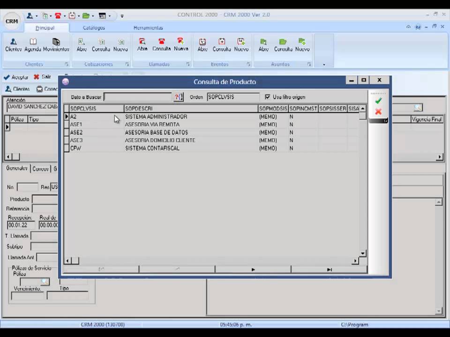The height and width of the screenshot is (337, 450).
Task: Expand the Cotizaciones group dialog launcher
Action: click(127, 65)
